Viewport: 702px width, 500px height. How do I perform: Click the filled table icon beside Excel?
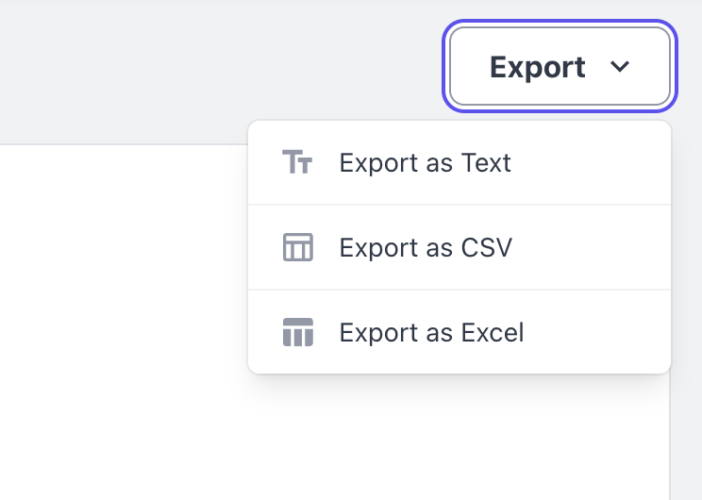tap(298, 332)
